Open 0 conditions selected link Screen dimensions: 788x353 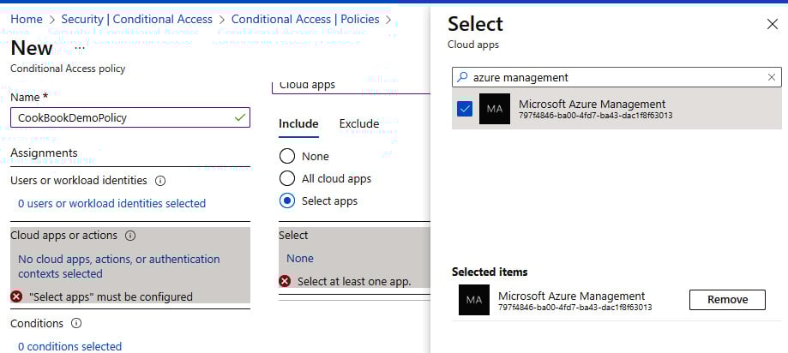69,346
